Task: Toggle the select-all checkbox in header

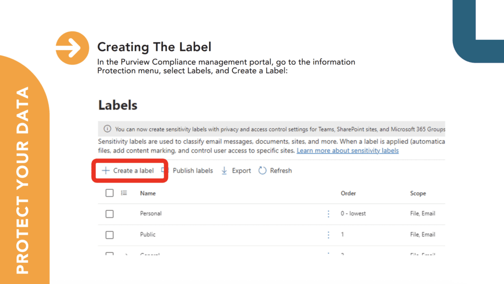Action: tap(110, 193)
